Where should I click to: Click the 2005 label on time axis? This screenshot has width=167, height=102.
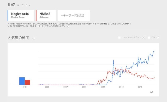pos(47,87)
